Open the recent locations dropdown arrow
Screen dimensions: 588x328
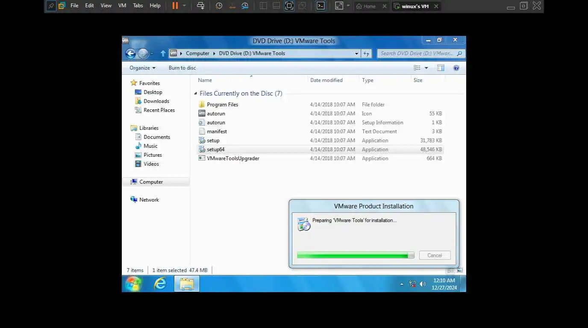click(152, 54)
